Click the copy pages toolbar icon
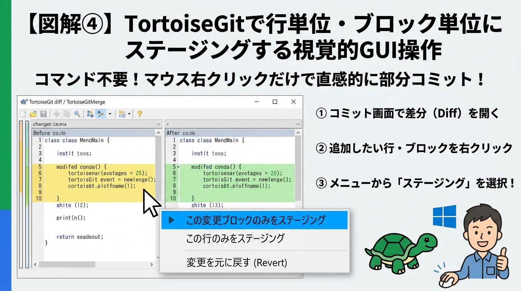This screenshot has width=521, height=291. pos(67,114)
